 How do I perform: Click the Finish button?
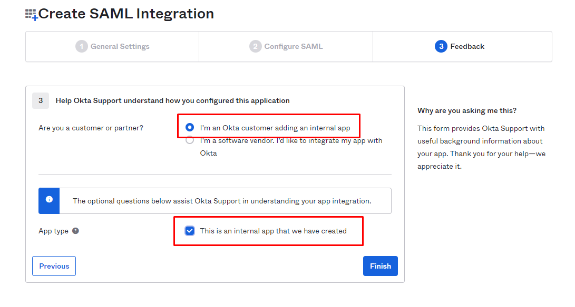coord(381,266)
